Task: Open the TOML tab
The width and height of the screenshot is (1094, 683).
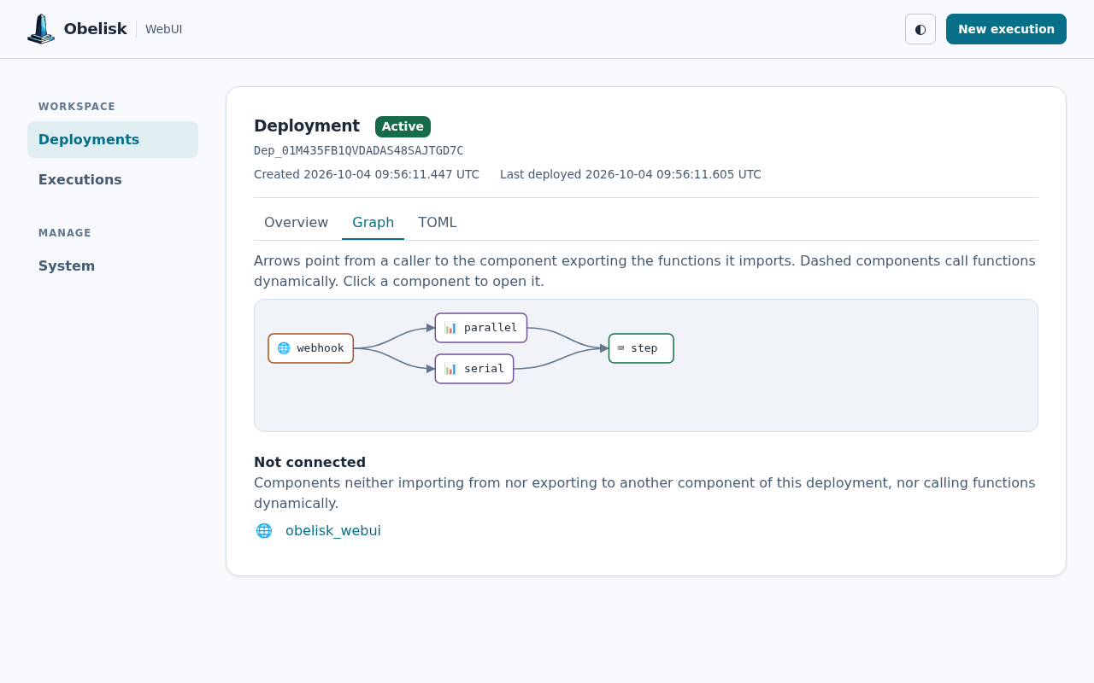Action: [x=438, y=223]
